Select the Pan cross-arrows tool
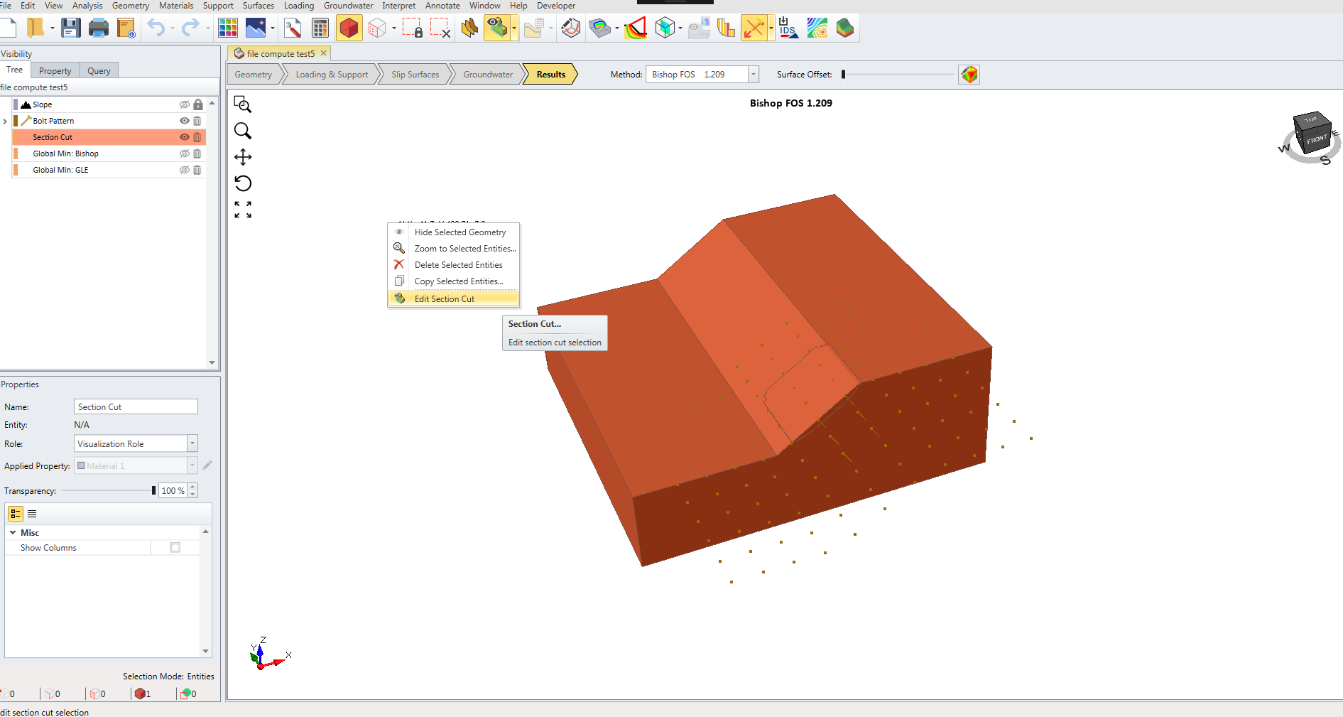 (x=243, y=157)
